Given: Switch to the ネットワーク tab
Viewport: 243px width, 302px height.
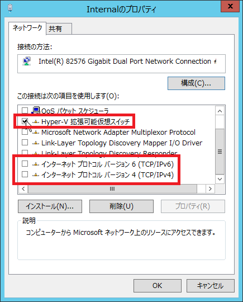Looking at the screenshot, I should [x=27, y=28].
